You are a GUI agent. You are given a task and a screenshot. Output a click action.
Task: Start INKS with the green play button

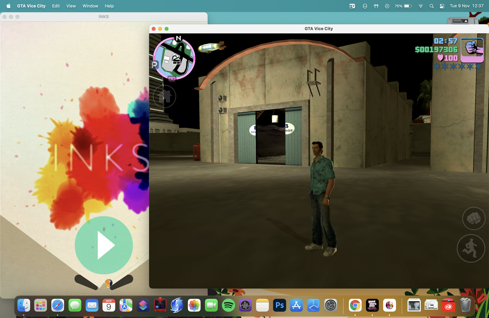104,245
